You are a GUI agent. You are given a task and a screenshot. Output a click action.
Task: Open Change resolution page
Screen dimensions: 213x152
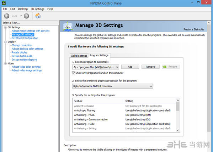pos(21,45)
